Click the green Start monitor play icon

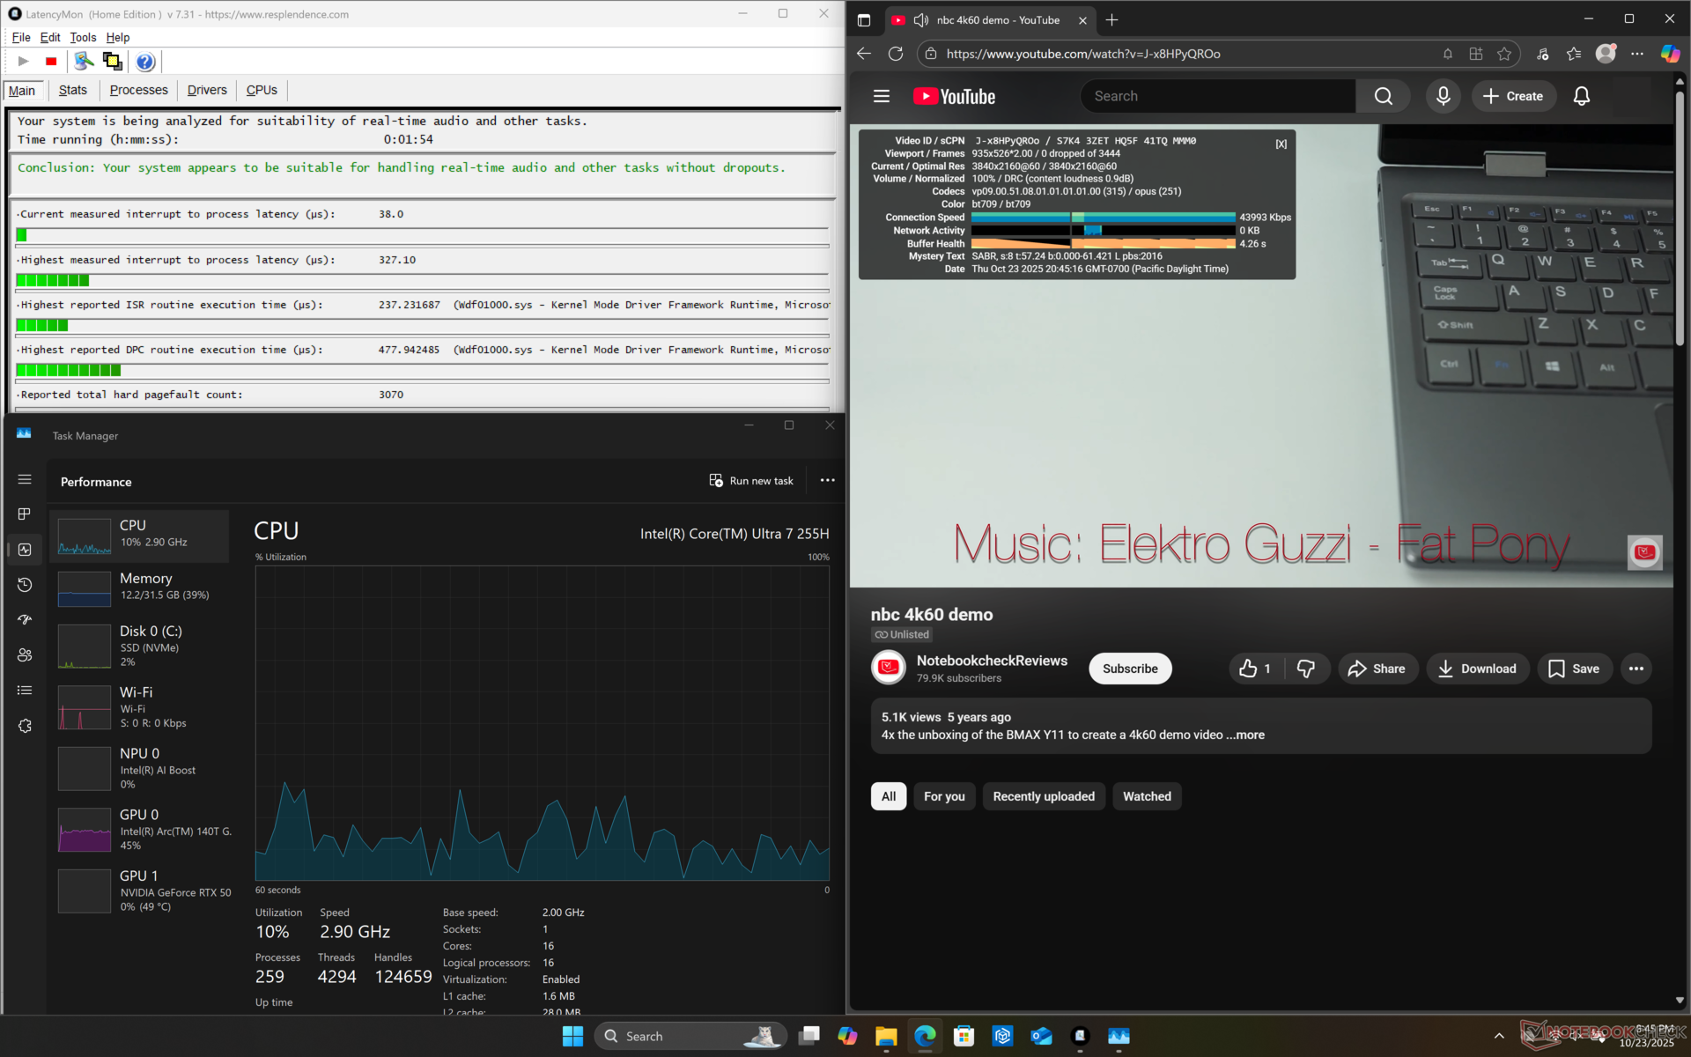click(24, 62)
